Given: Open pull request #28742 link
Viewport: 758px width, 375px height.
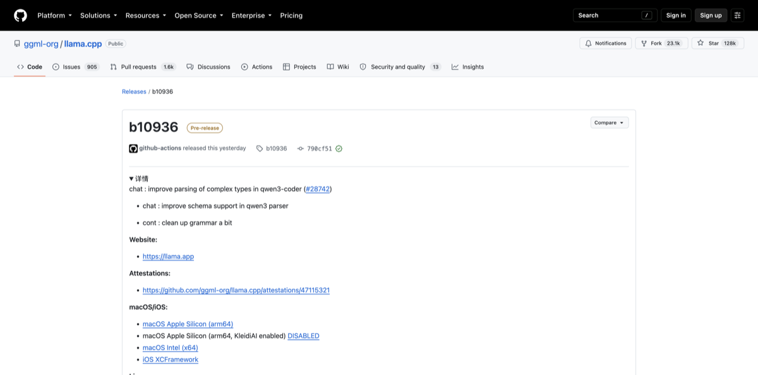Looking at the screenshot, I should pyautogui.click(x=318, y=189).
